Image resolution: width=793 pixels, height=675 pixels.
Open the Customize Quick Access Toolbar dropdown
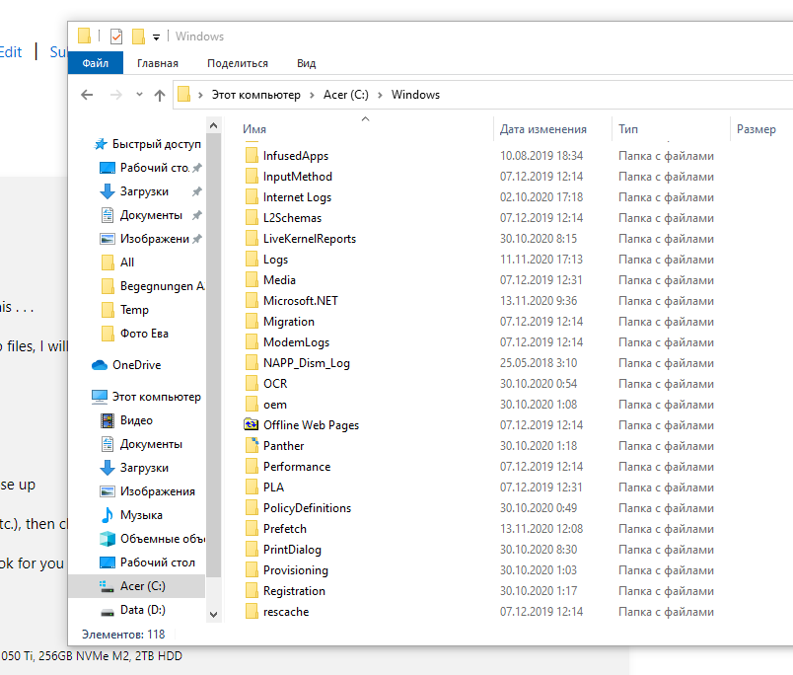pos(156,37)
